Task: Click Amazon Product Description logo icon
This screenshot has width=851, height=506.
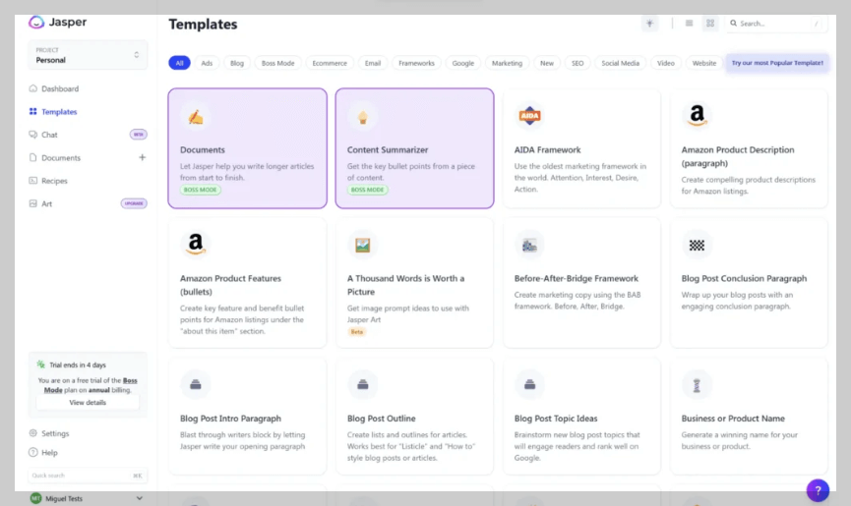Action: click(x=697, y=115)
